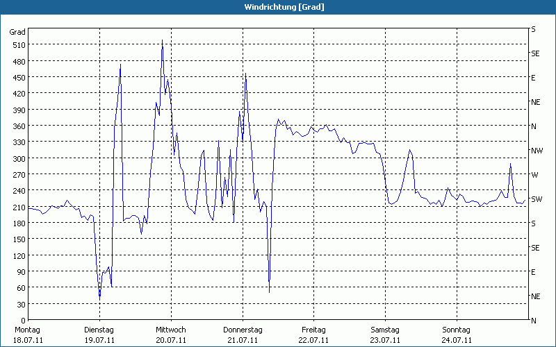
Task: Click the 300 value on the y-axis
Action: coord(19,159)
